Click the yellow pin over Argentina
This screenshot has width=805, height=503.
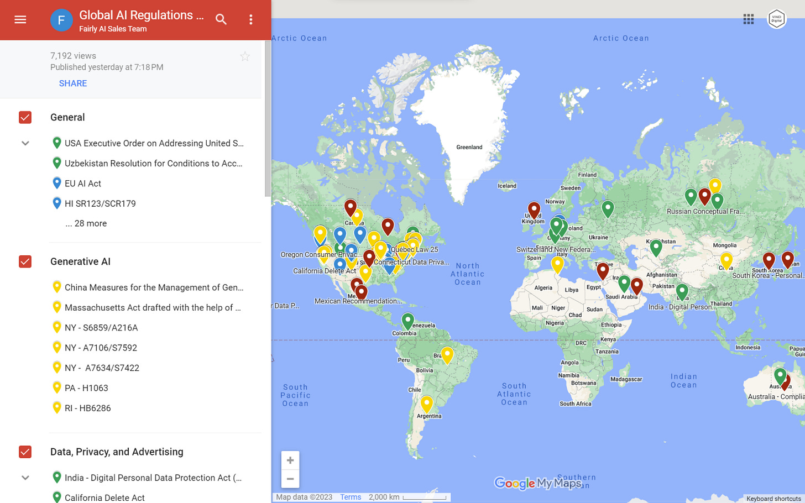(426, 405)
